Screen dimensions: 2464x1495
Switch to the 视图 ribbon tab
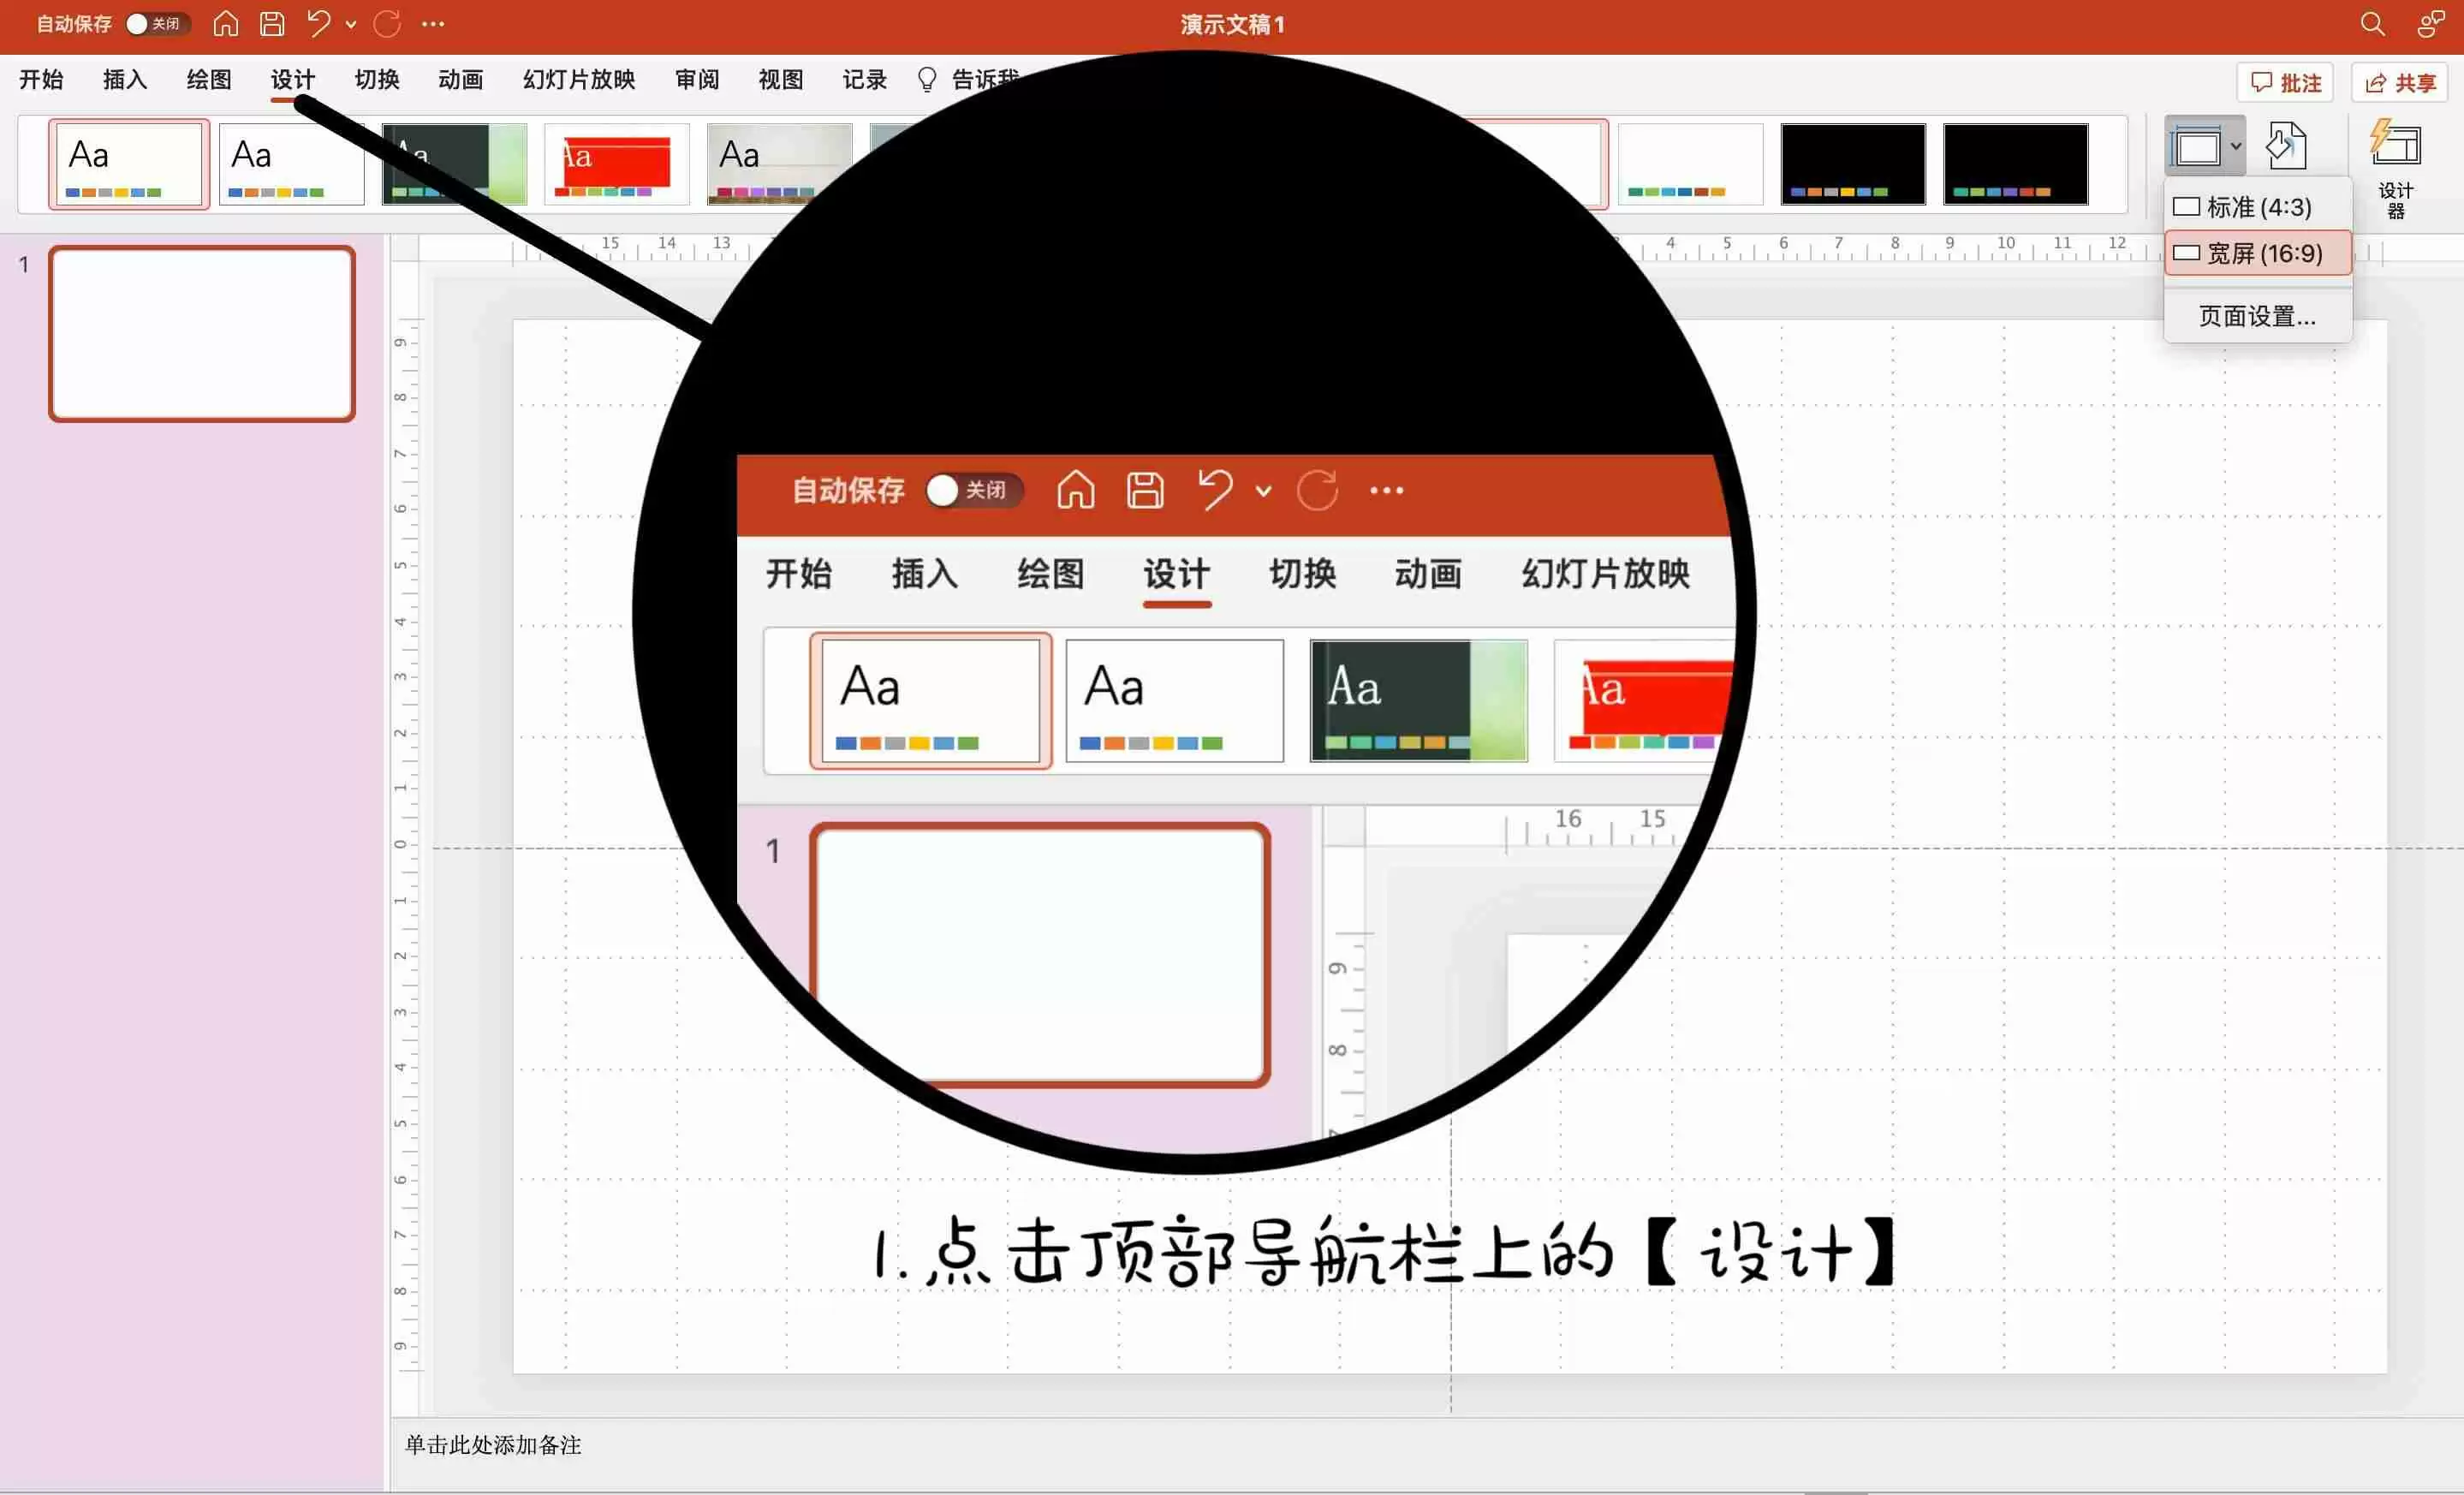pos(780,79)
